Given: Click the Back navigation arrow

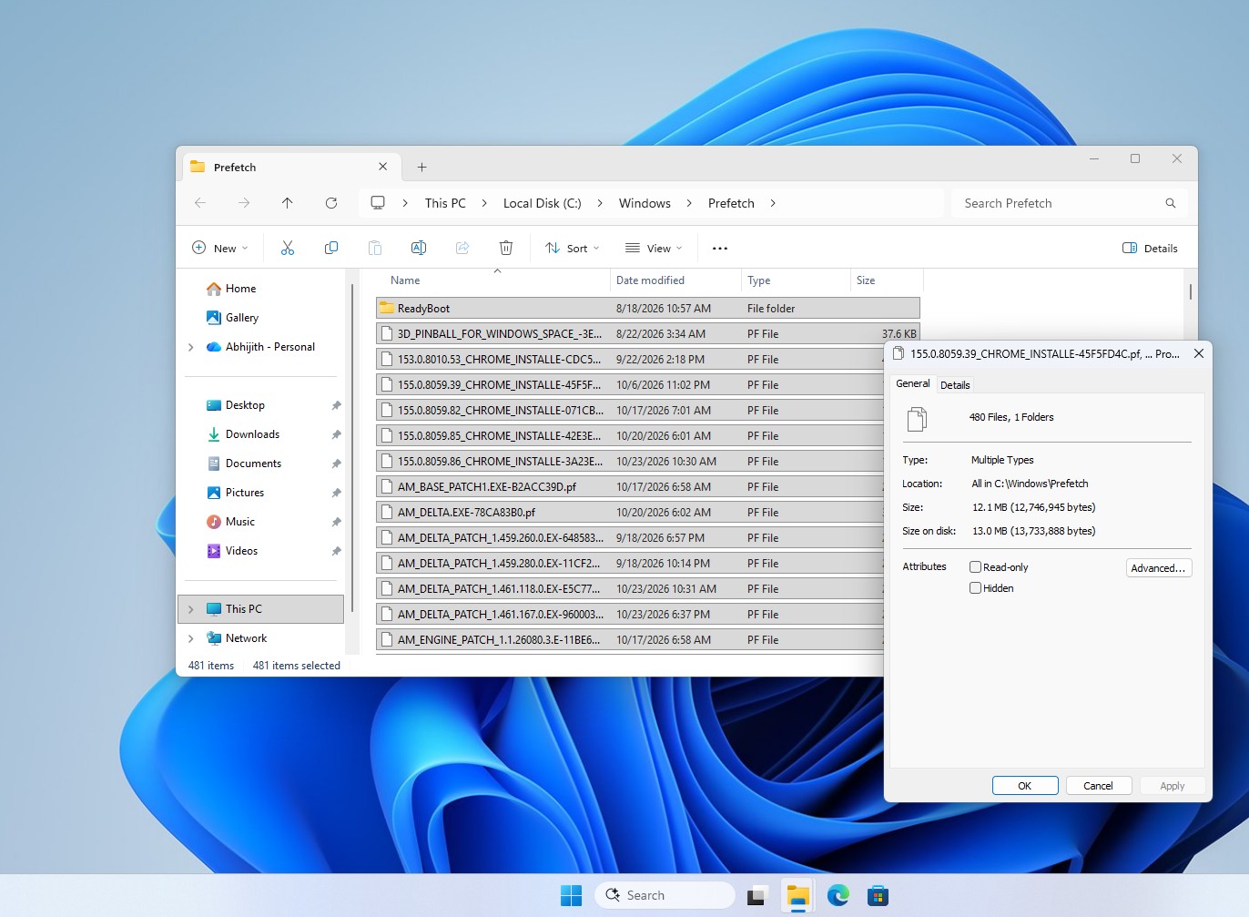Looking at the screenshot, I should click(x=200, y=203).
